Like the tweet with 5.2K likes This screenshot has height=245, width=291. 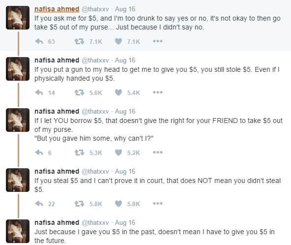click(x=118, y=153)
